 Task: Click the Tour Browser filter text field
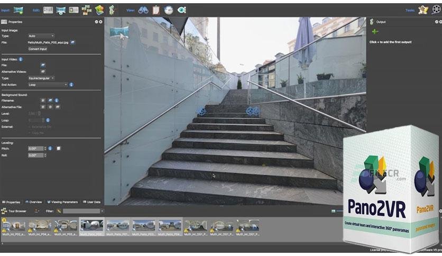click(81, 211)
